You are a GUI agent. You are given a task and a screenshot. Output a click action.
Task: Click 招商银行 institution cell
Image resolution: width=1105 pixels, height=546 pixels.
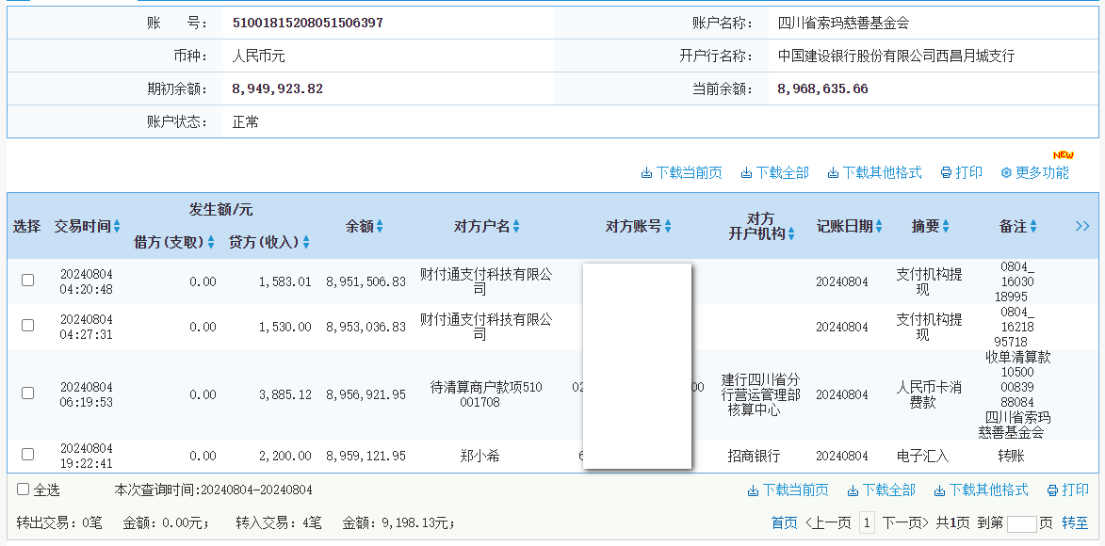click(754, 456)
